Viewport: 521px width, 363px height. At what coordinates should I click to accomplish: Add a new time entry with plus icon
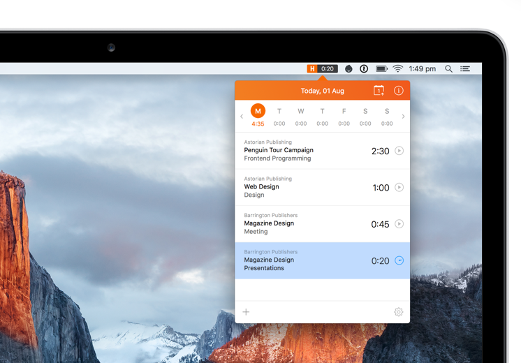[246, 312]
